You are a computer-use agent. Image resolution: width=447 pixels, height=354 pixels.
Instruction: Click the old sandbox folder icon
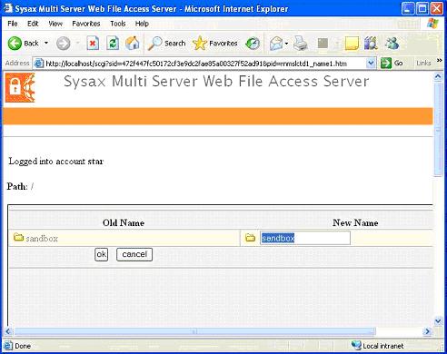click(18, 237)
